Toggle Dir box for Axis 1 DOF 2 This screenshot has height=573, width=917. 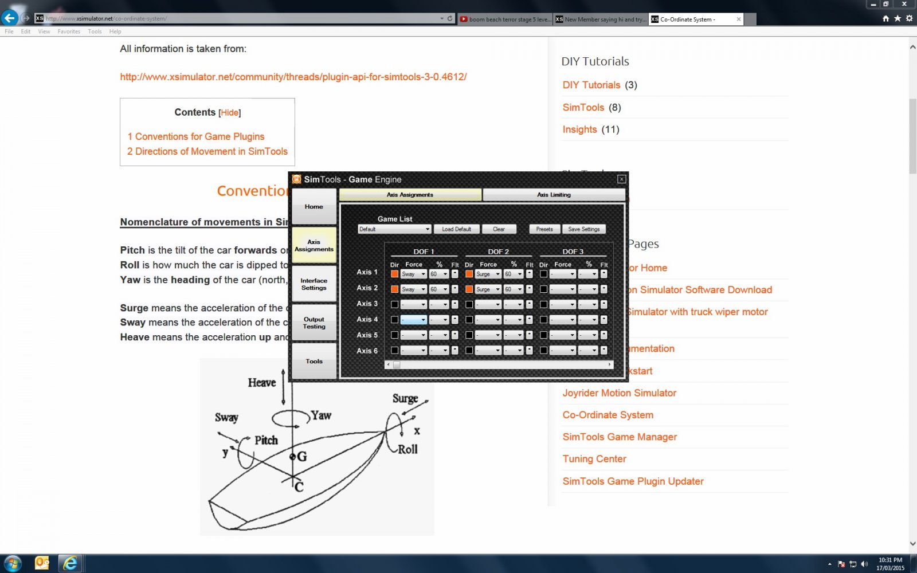point(469,274)
